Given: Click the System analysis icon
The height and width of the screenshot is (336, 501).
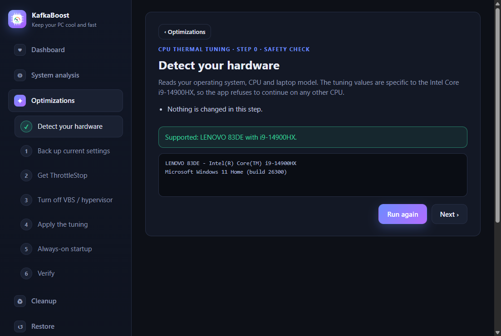Looking at the screenshot, I should [x=20, y=75].
